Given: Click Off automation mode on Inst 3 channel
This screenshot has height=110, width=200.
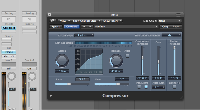Looking at the screenshot, I should pyautogui.click(x=9, y=69).
